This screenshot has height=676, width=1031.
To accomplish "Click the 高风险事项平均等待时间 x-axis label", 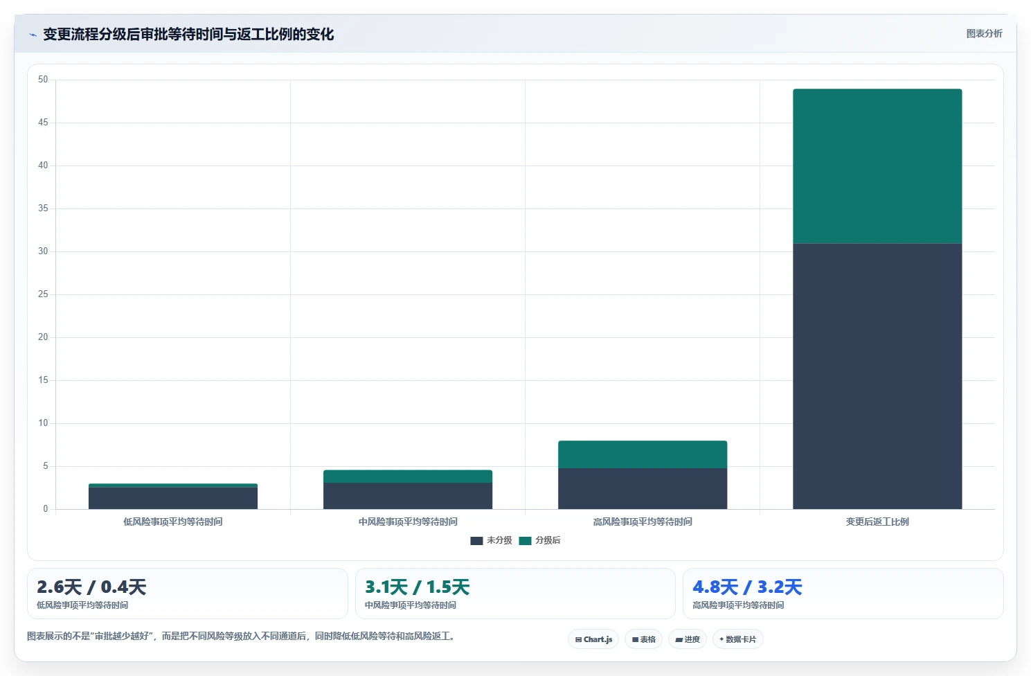I will click(643, 522).
